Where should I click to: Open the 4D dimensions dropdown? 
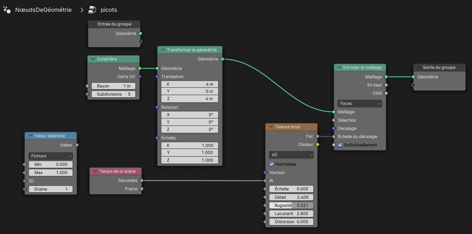point(291,155)
